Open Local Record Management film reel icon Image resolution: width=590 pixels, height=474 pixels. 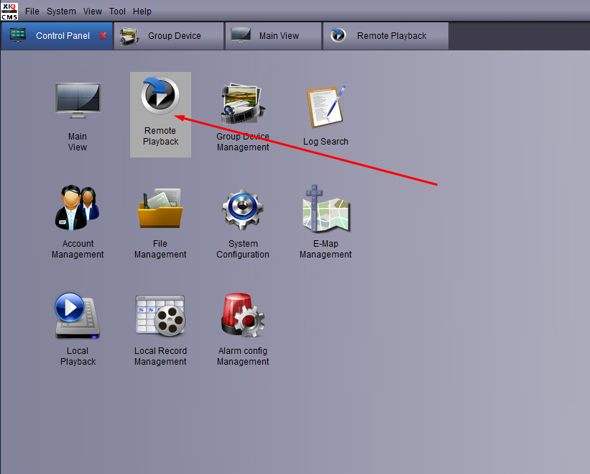pos(160,316)
